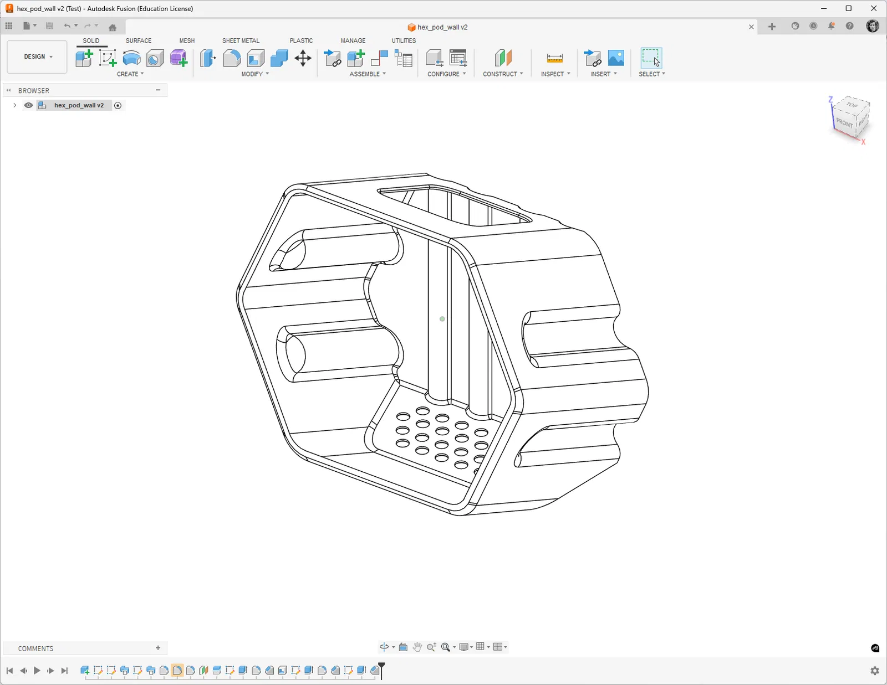This screenshot has width=887, height=685.
Task: Open the DESIGN workspace dropdown
Action: 38,56
